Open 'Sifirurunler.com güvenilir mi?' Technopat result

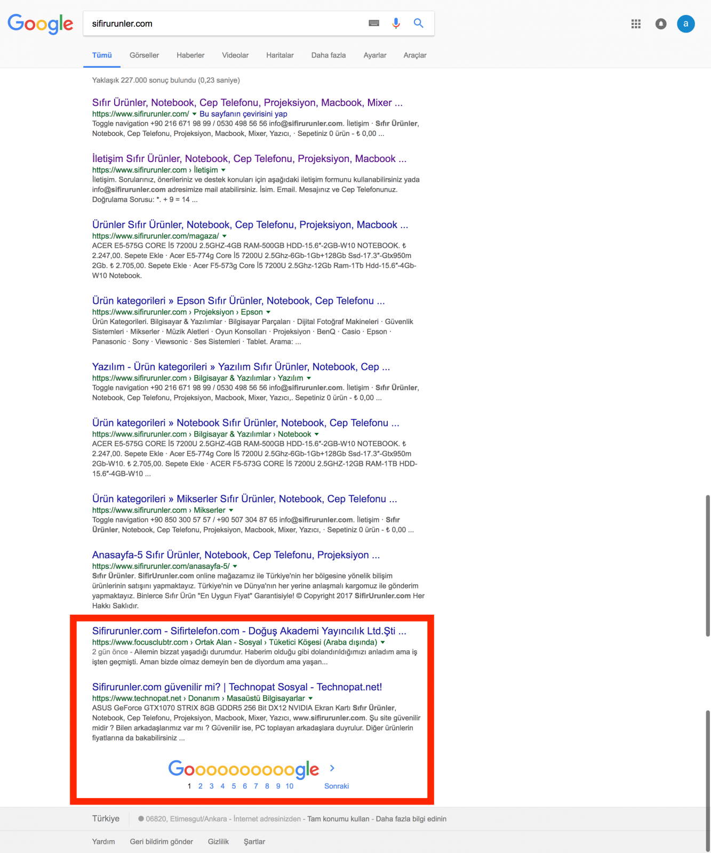[x=237, y=688]
